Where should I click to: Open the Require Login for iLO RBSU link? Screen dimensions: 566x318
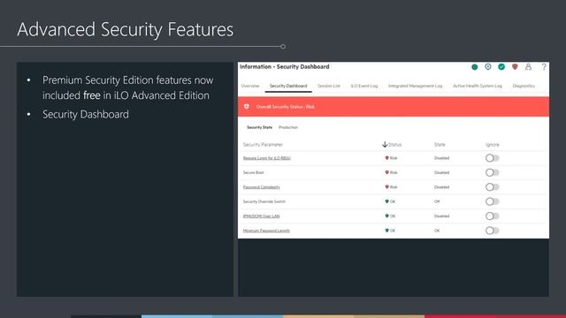pos(267,158)
